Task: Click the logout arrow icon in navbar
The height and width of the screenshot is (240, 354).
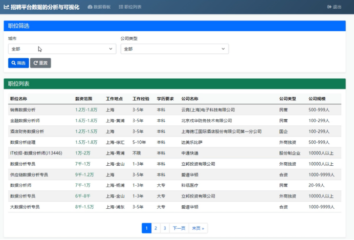Action: [x=329, y=7]
